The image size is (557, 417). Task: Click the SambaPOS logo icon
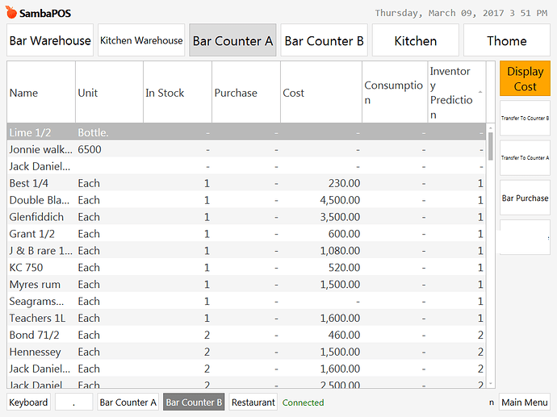pyautogui.click(x=10, y=13)
